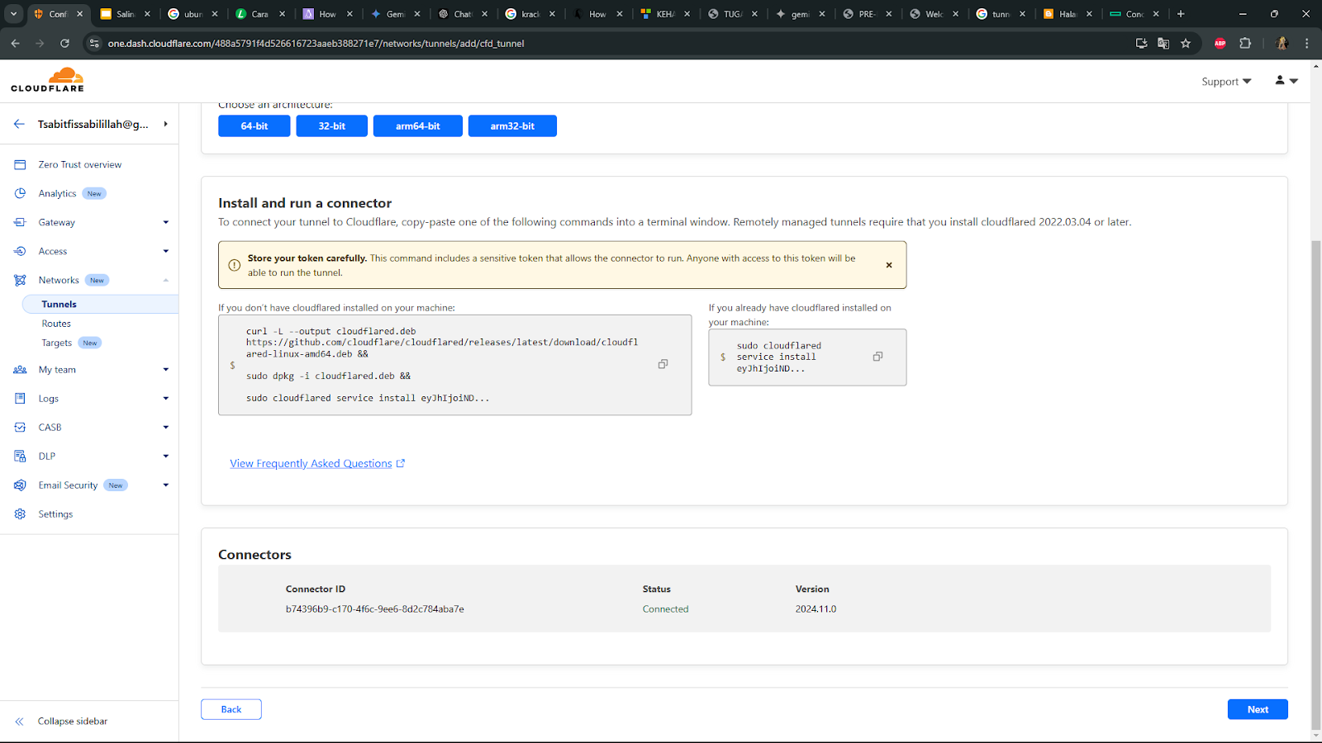Copy the service install command
Viewport: 1322px width, 743px height.
[x=877, y=357]
